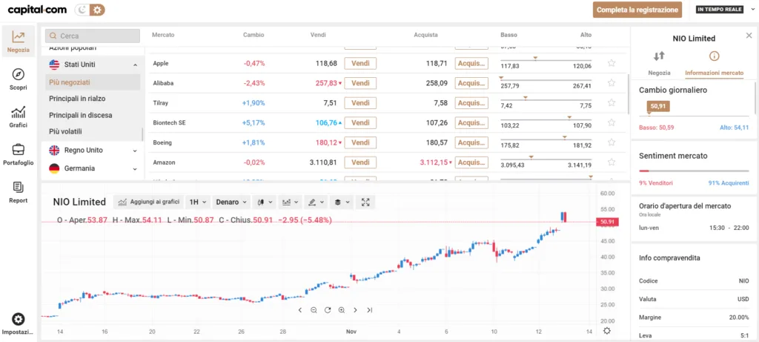759x342 pixels.
Task: Click Biontech SE market name
Action: [169, 122]
